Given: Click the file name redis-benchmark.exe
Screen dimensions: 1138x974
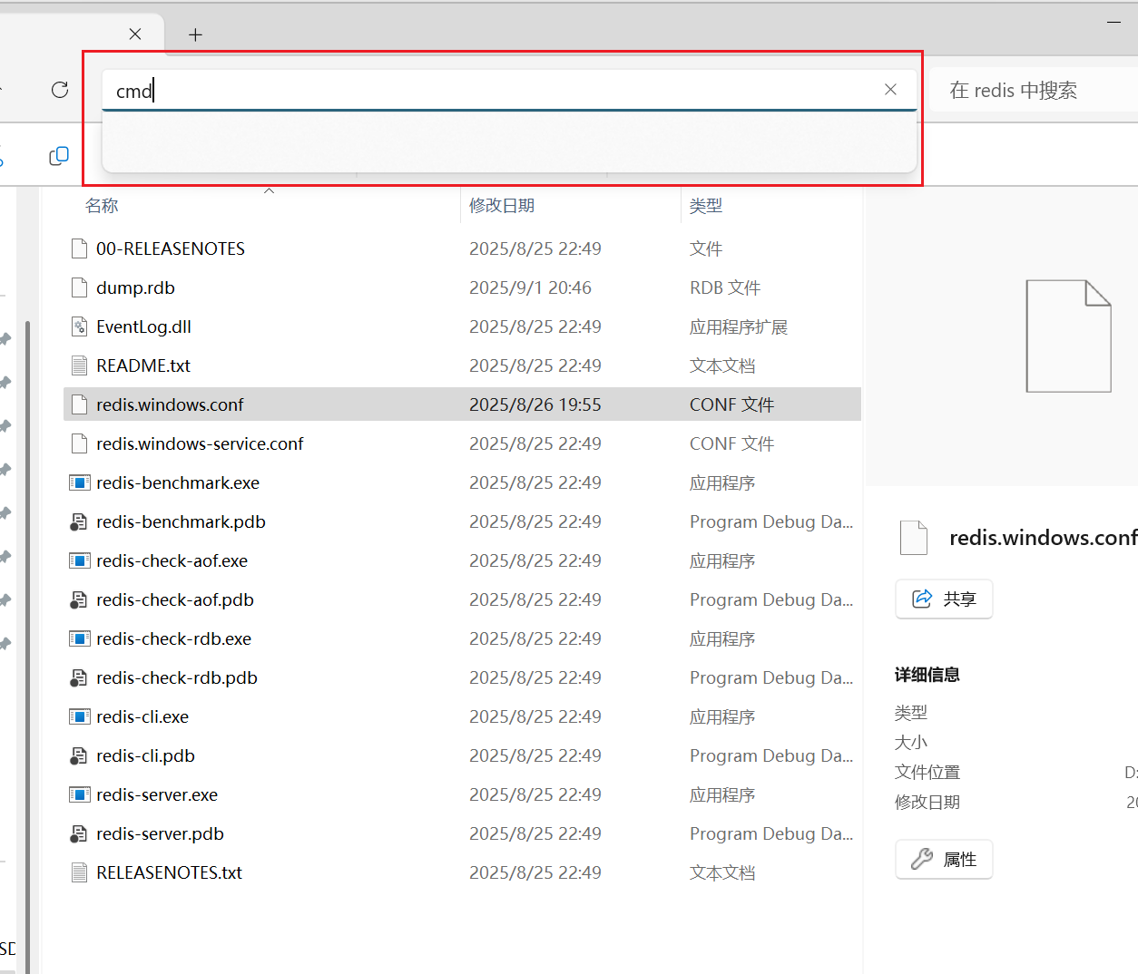Looking at the screenshot, I should [x=178, y=482].
